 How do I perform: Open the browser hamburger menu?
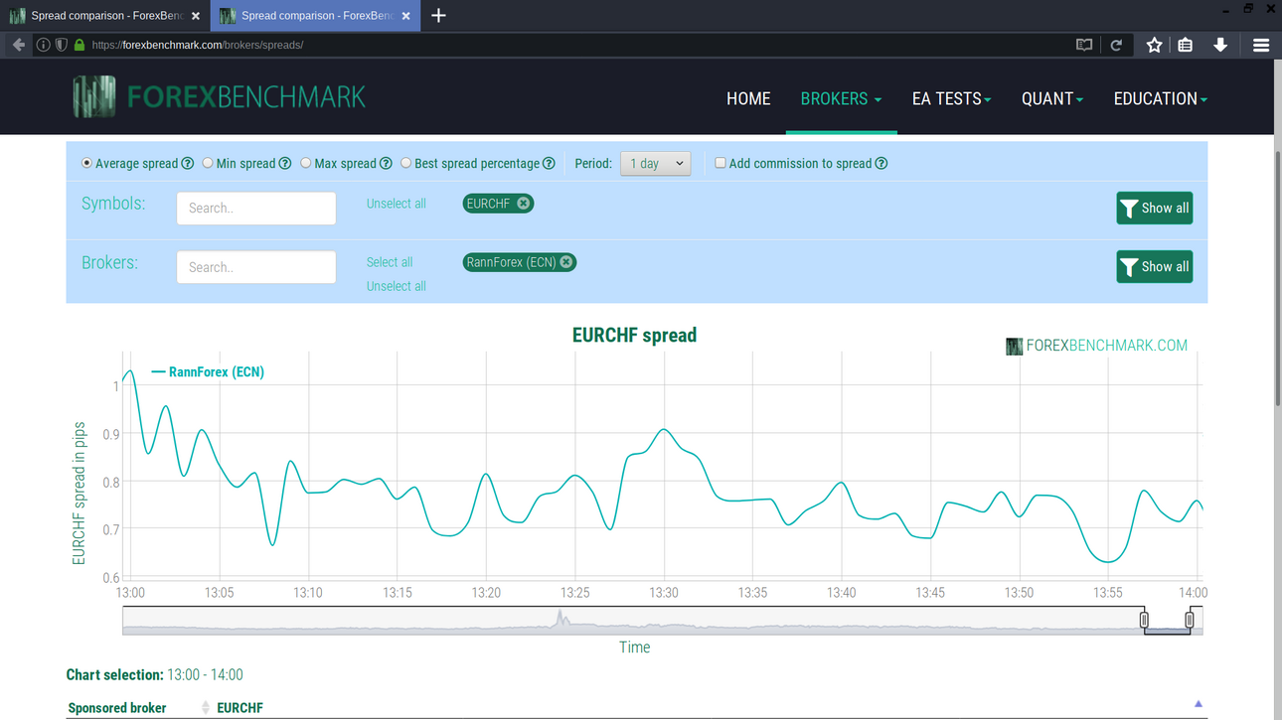click(1261, 45)
